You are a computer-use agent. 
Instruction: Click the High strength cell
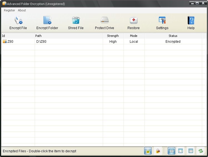coord(113,42)
